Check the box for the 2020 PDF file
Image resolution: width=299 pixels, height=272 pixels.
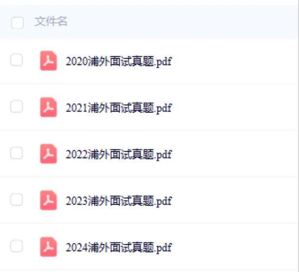pos(17,60)
